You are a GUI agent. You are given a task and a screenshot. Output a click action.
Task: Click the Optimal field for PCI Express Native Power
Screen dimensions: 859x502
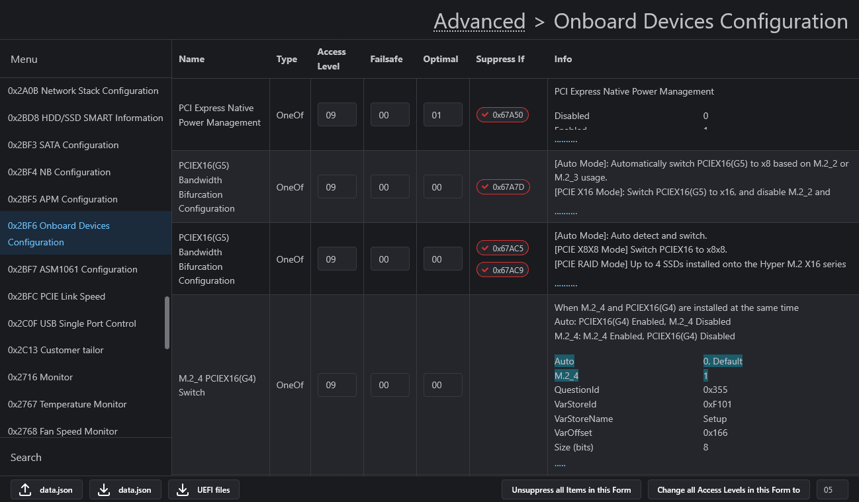point(443,115)
